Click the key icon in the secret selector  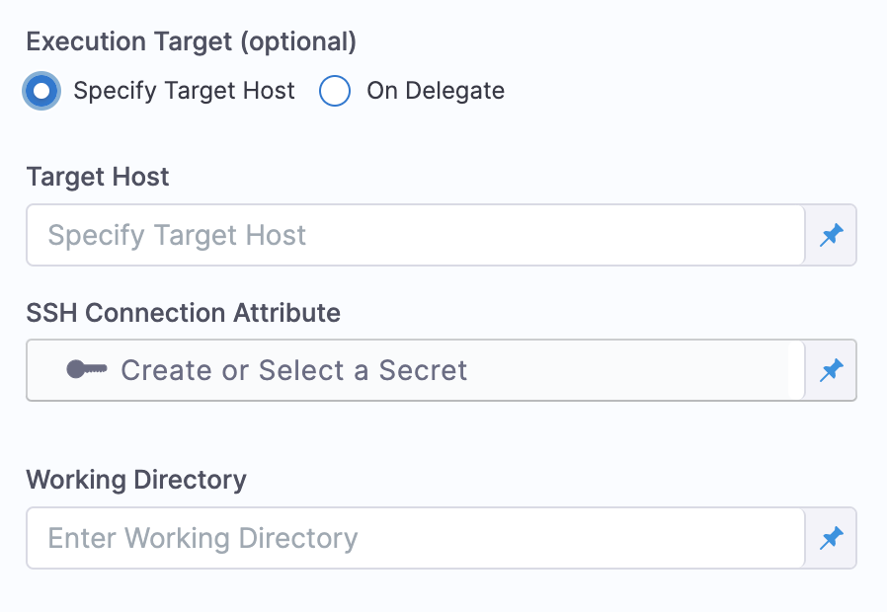pyautogui.click(x=87, y=370)
